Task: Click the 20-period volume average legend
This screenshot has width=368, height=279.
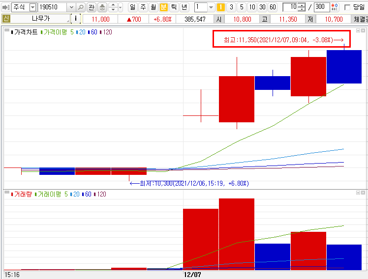Action: click(75, 194)
